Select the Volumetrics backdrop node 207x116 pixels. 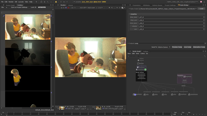[184, 79]
